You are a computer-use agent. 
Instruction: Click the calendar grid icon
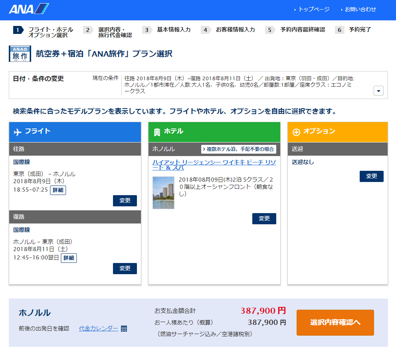click(124, 329)
